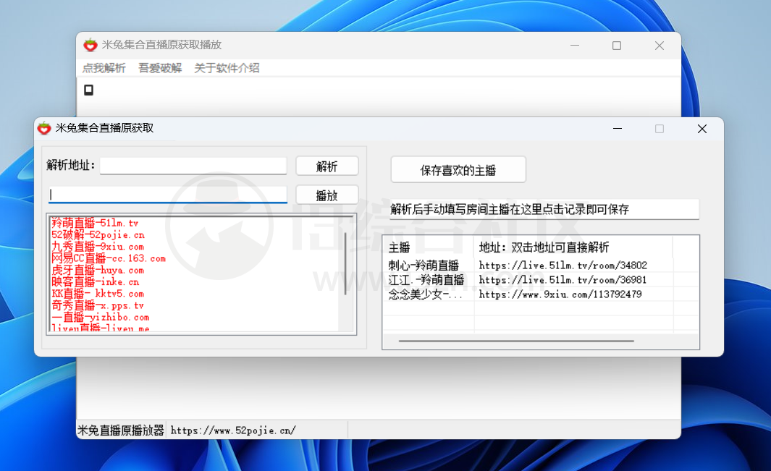Click the vertical scrollbar of the site list
Viewport: 771px width, 471px height.
[x=345, y=264]
